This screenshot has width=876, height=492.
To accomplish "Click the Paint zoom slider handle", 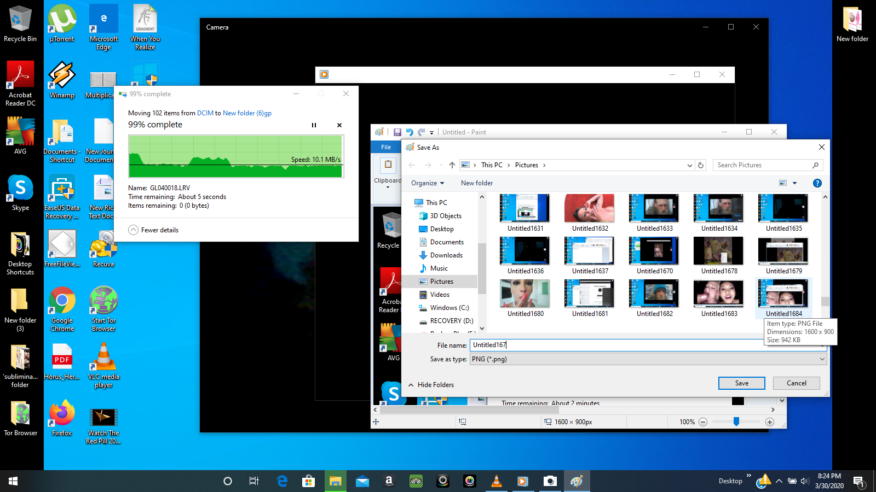I will (736, 421).
